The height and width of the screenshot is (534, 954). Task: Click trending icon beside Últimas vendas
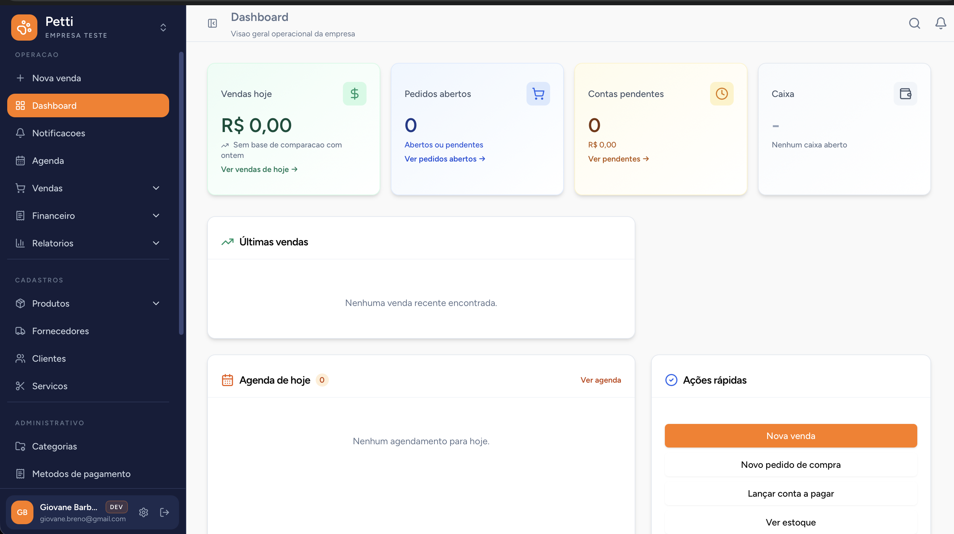pos(228,242)
